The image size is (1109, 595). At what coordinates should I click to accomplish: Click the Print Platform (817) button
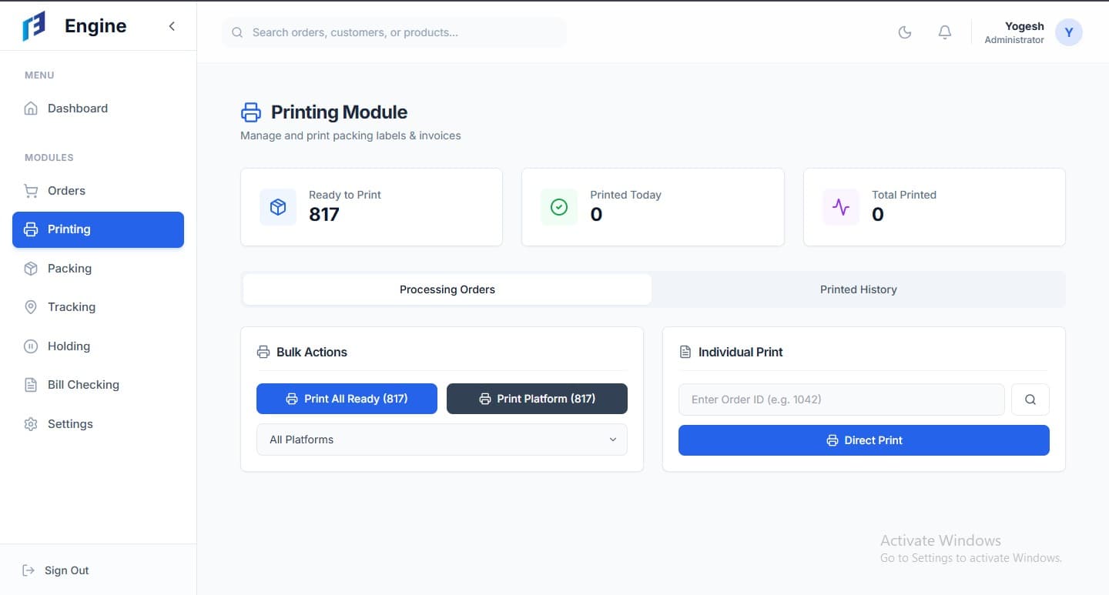pos(537,399)
